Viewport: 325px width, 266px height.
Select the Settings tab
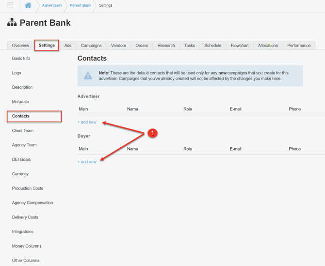click(x=47, y=46)
